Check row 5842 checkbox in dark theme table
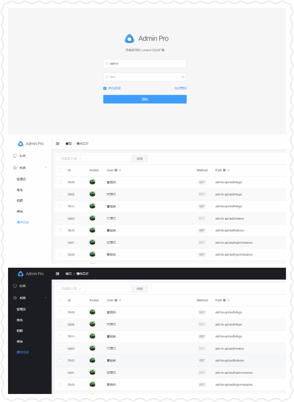This screenshot has width=294, height=402. (60, 361)
